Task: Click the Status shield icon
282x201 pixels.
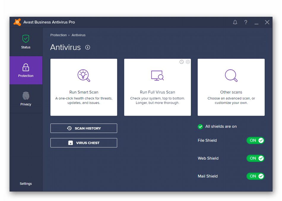Action: point(26,39)
